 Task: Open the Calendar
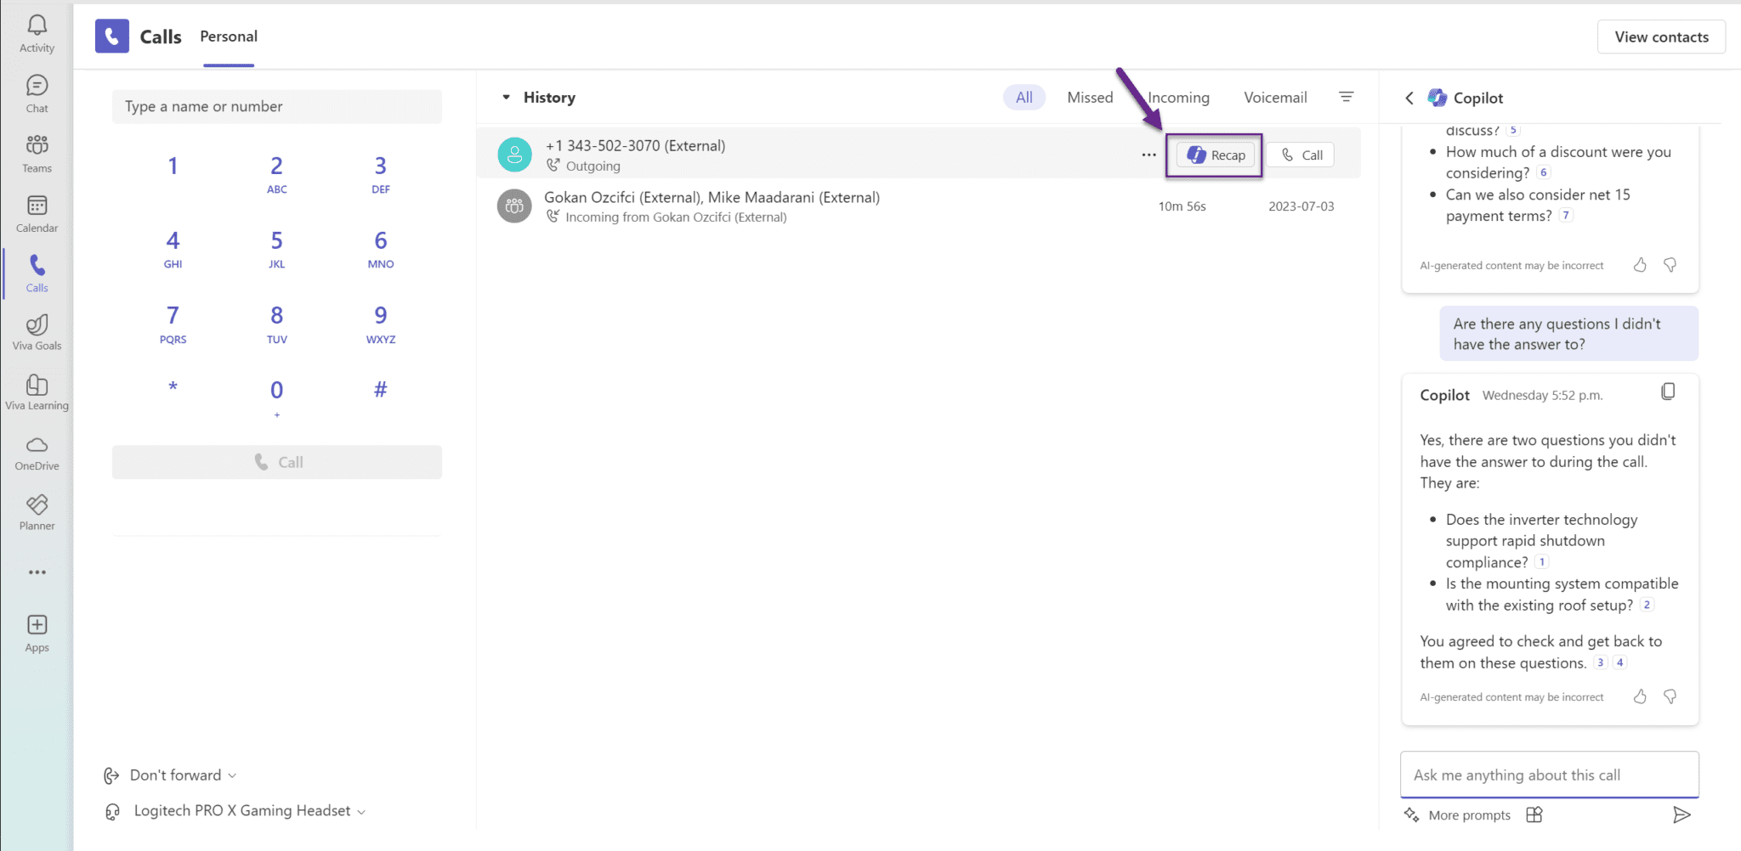(37, 211)
